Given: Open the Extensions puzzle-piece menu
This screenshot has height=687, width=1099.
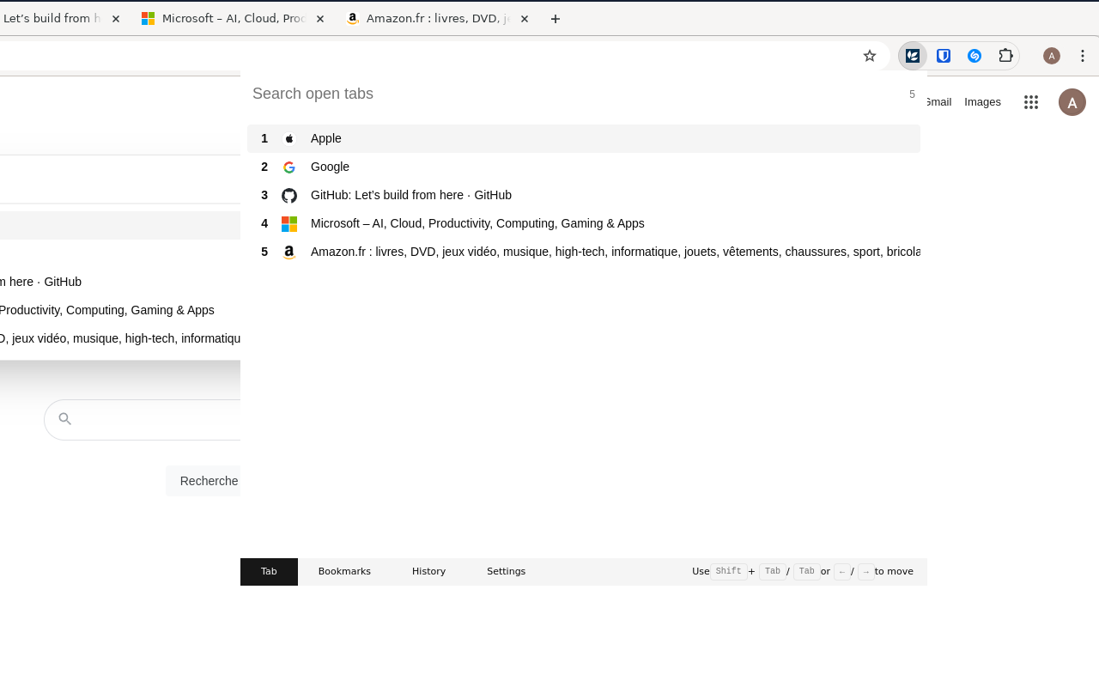Looking at the screenshot, I should tap(1005, 56).
